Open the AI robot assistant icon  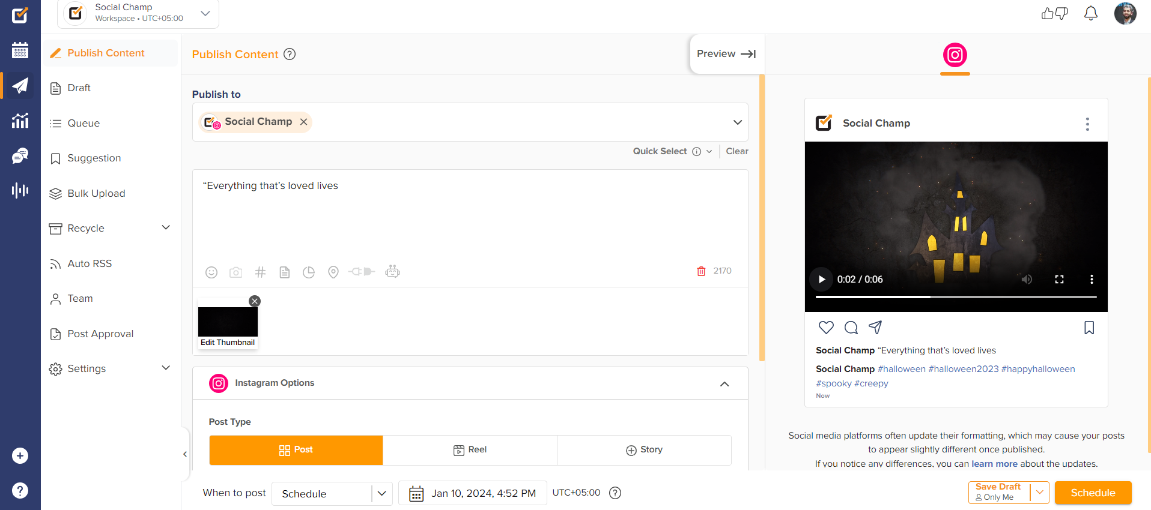point(392,272)
